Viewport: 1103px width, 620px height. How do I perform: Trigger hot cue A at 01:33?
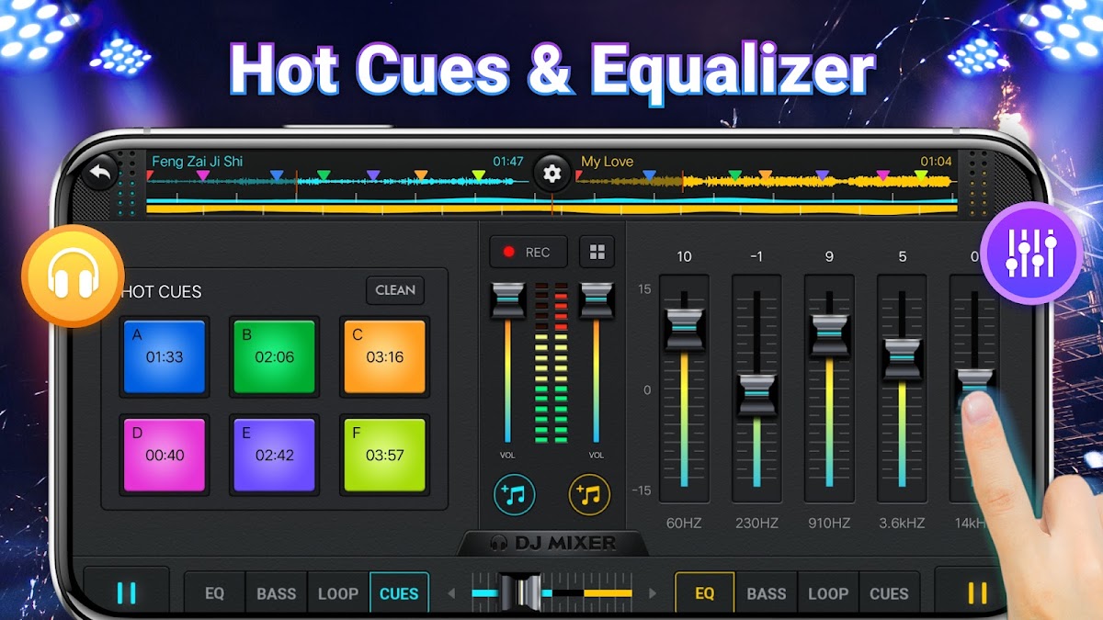165,356
